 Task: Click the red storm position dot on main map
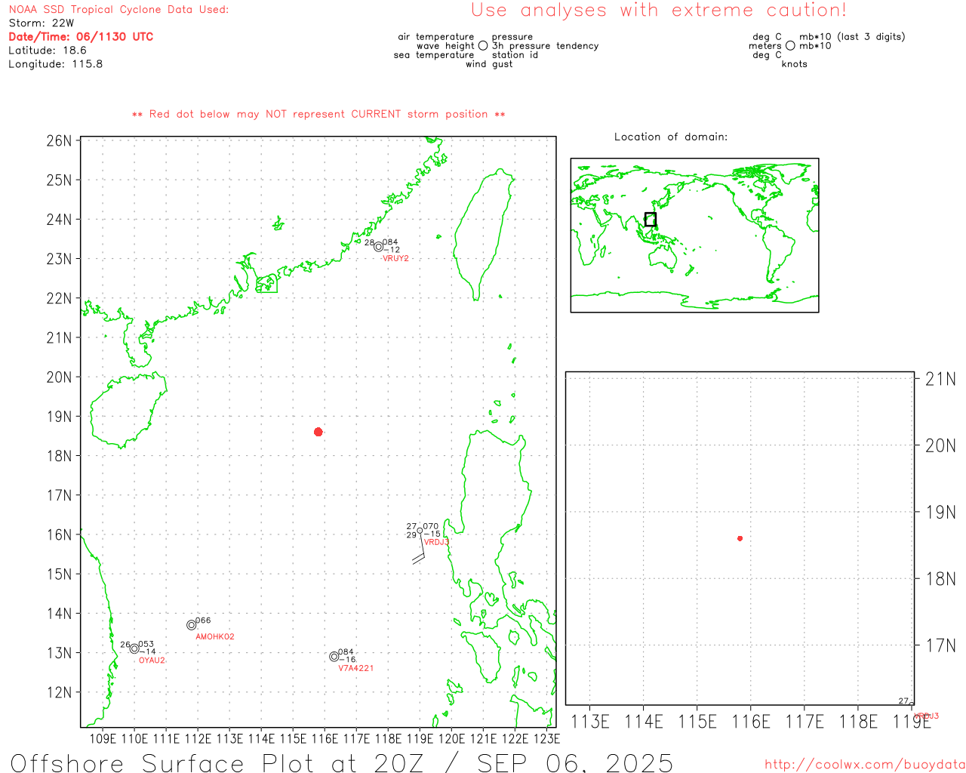click(318, 432)
